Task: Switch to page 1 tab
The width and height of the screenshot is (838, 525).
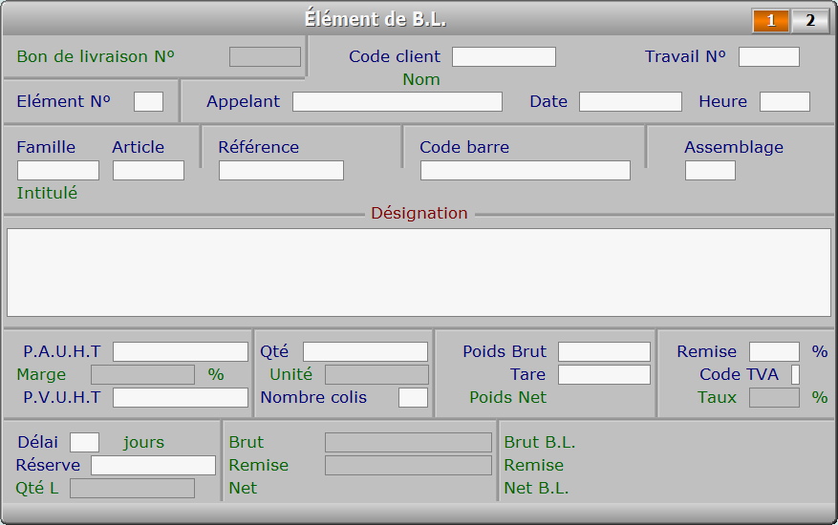Action: [771, 21]
